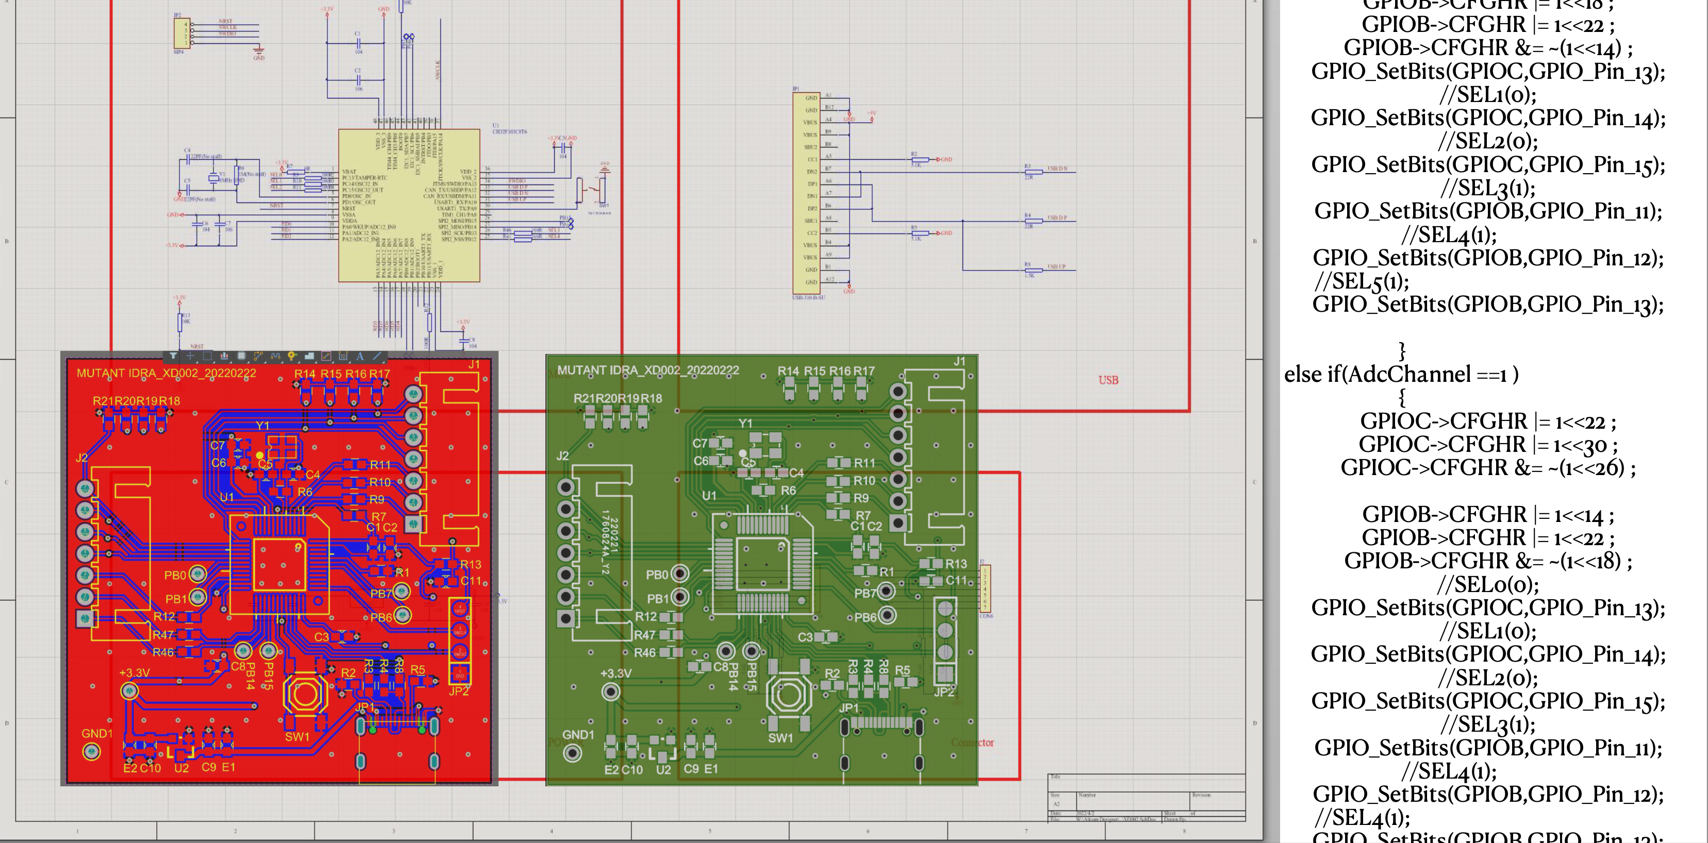Click the pink-outlined two-node track icon
Image resolution: width=1708 pixels, height=843 pixels.
pos(326,356)
